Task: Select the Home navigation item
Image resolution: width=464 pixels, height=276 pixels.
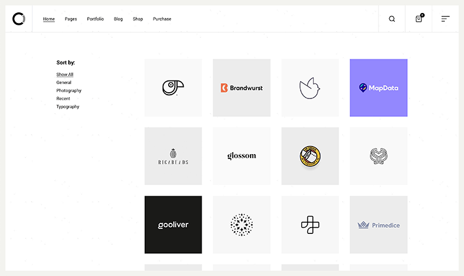Action: coord(49,19)
